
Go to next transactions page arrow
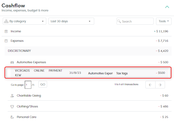click(160, 85)
